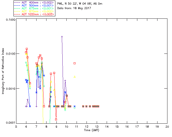The image size is (172, 137).
Task: Click the isolated red square near 10.8 GMT
Action: point(75,63)
